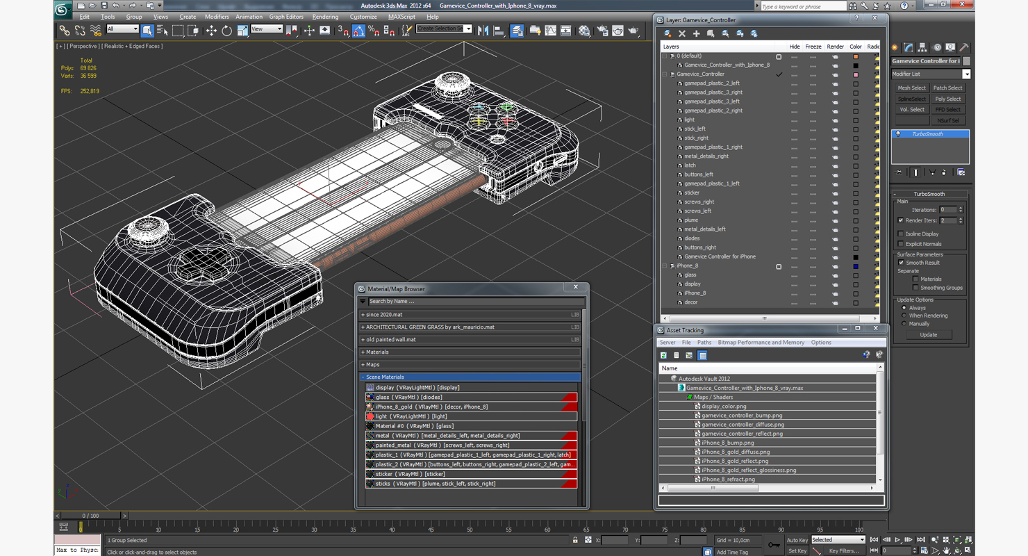Open Key Filters dialog button
1028x556 pixels.
pos(844,551)
